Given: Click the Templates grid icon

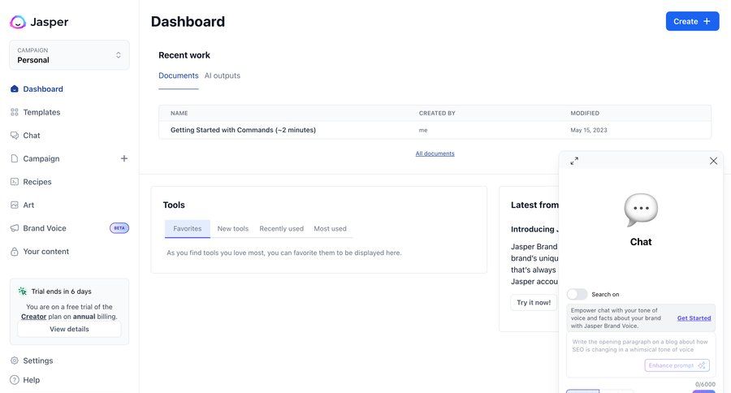Looking at the screenshot, I should 15,112.
